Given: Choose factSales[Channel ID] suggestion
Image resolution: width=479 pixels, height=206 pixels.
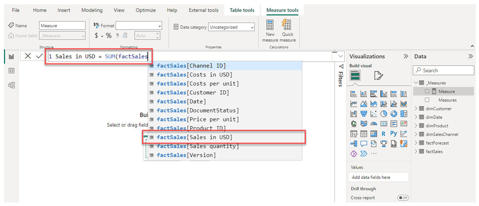Looking at the screenshot, I should point(225,66).
